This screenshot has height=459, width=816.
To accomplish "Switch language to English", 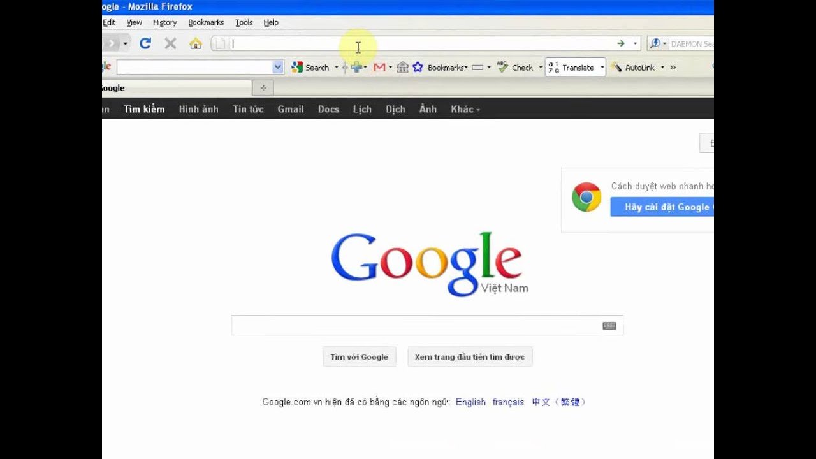I will point(470,402).
